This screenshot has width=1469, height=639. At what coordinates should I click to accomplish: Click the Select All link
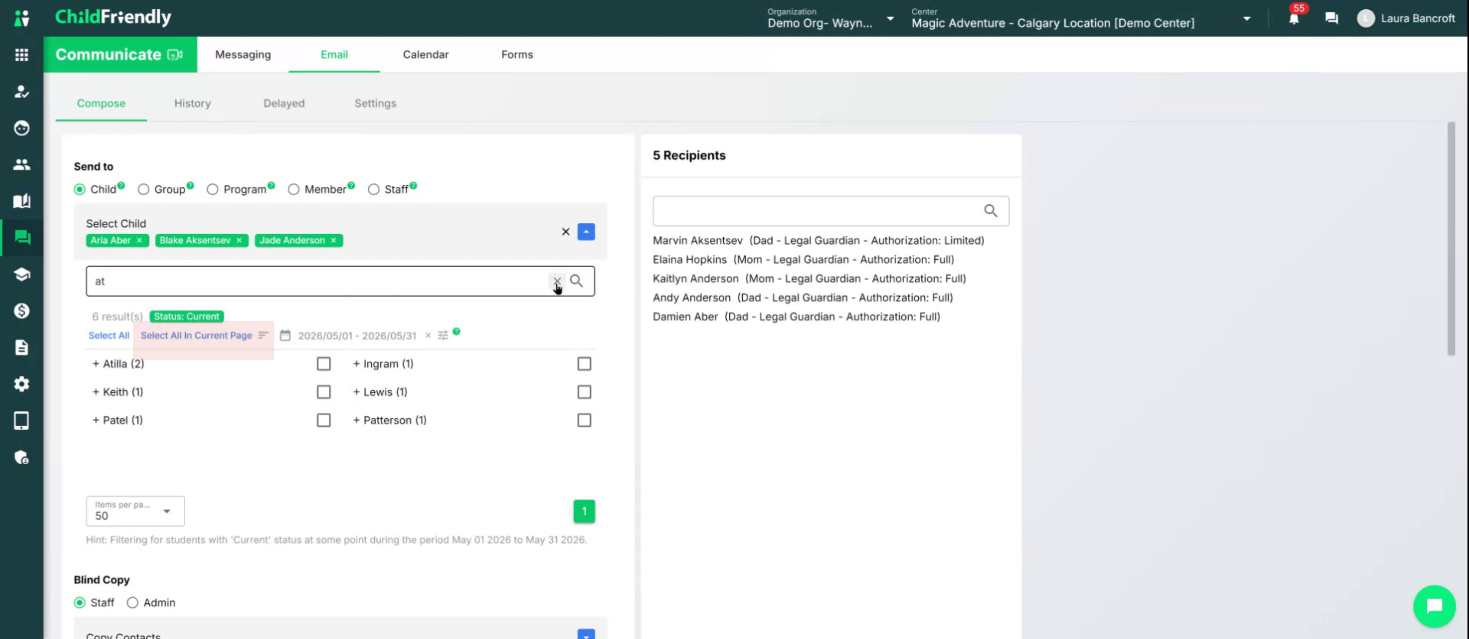coord(108,335)
